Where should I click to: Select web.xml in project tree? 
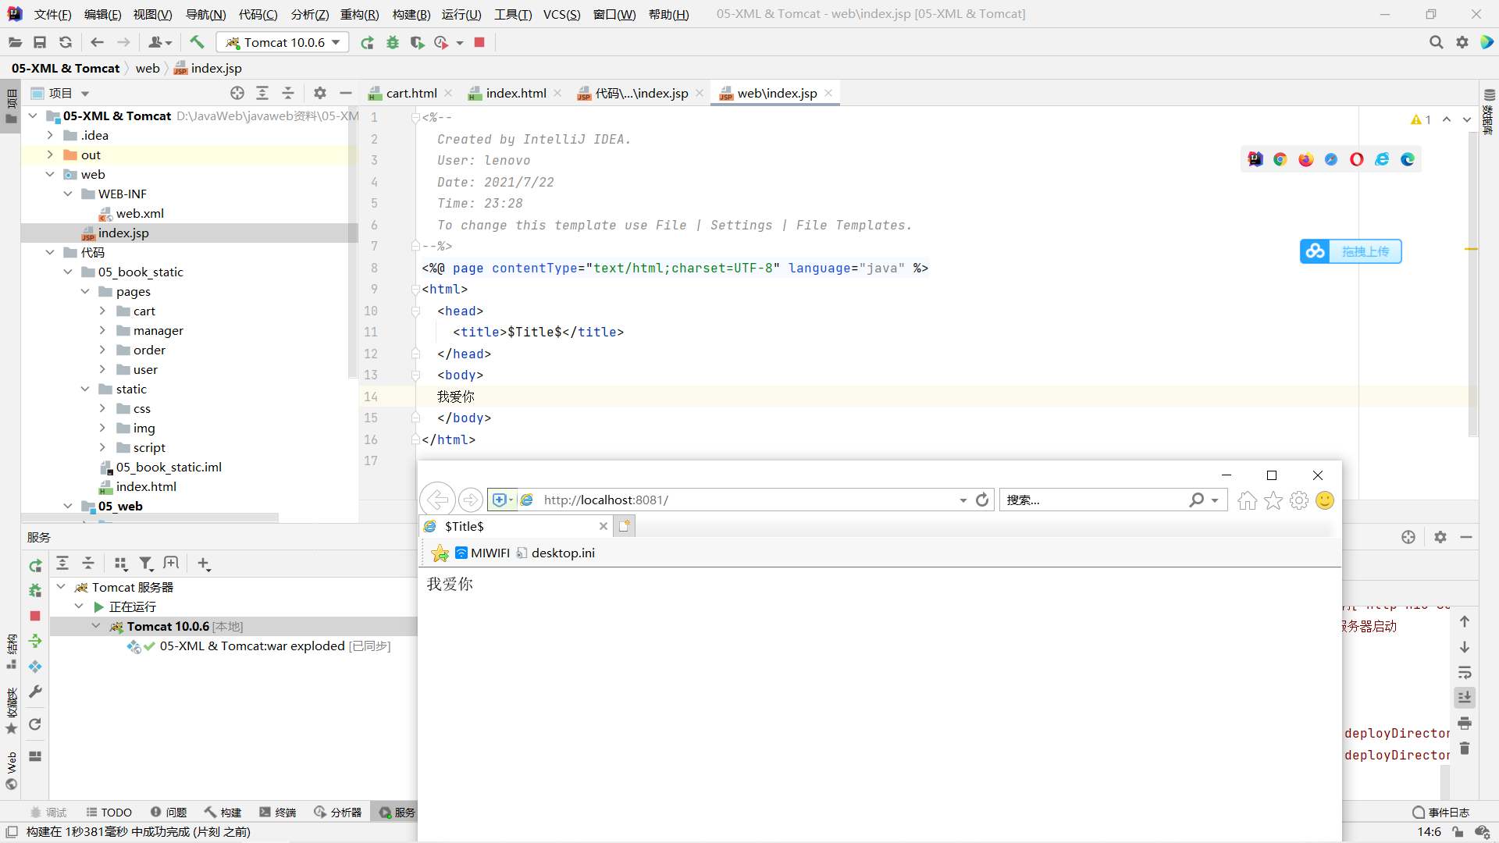tap(140, 213)
